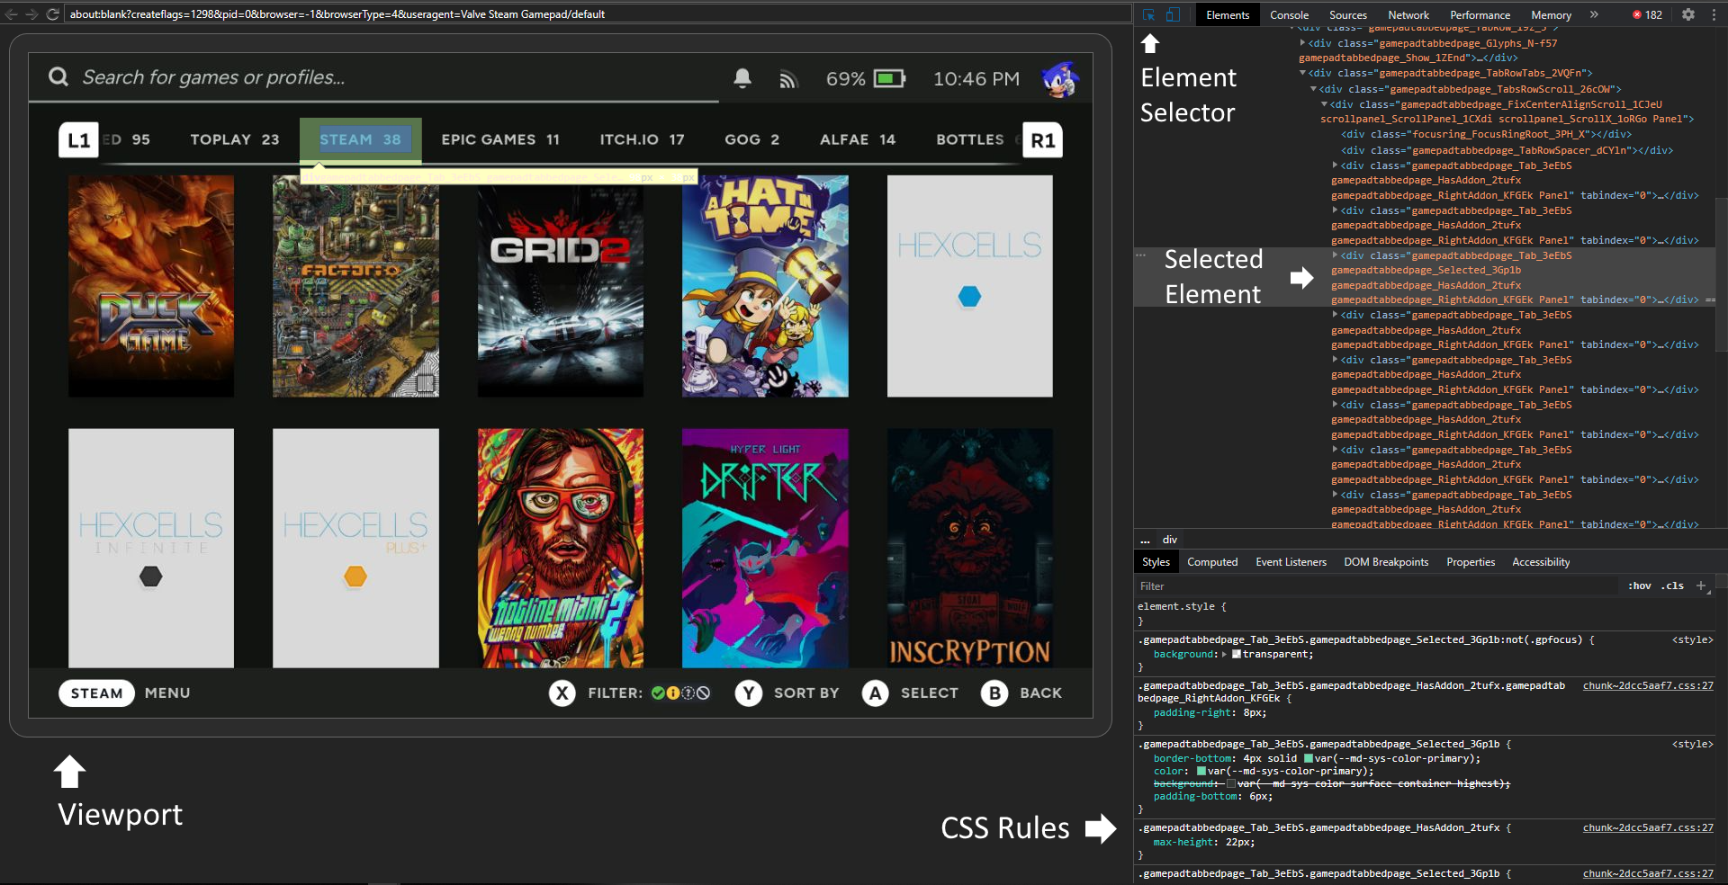This screenshot has width=1728, height=885.
Task: Click the red error count badge
Action: [1647, 14]
